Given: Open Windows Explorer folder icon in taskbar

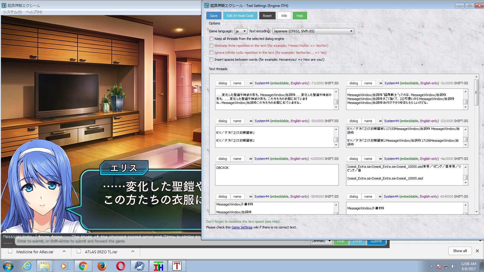Looking at the screenshot, I should pyautogui.click(x=44, y=266).
